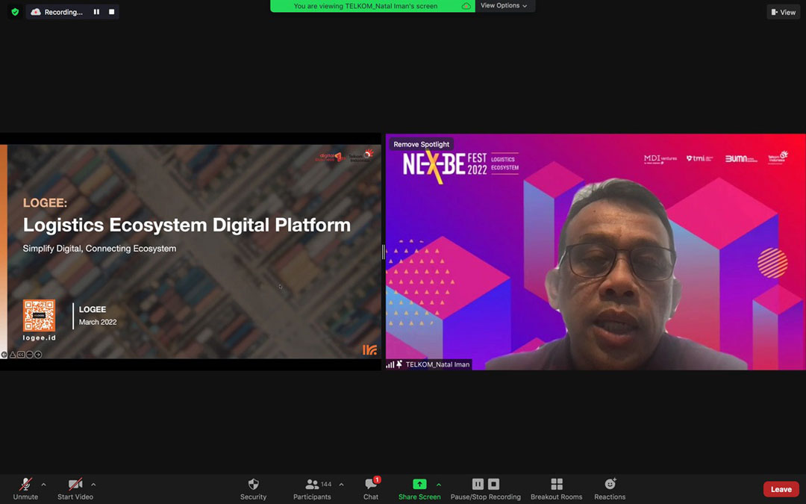Open the Participants panel
The width and height of the screenshot is (806, 504).
312,488
